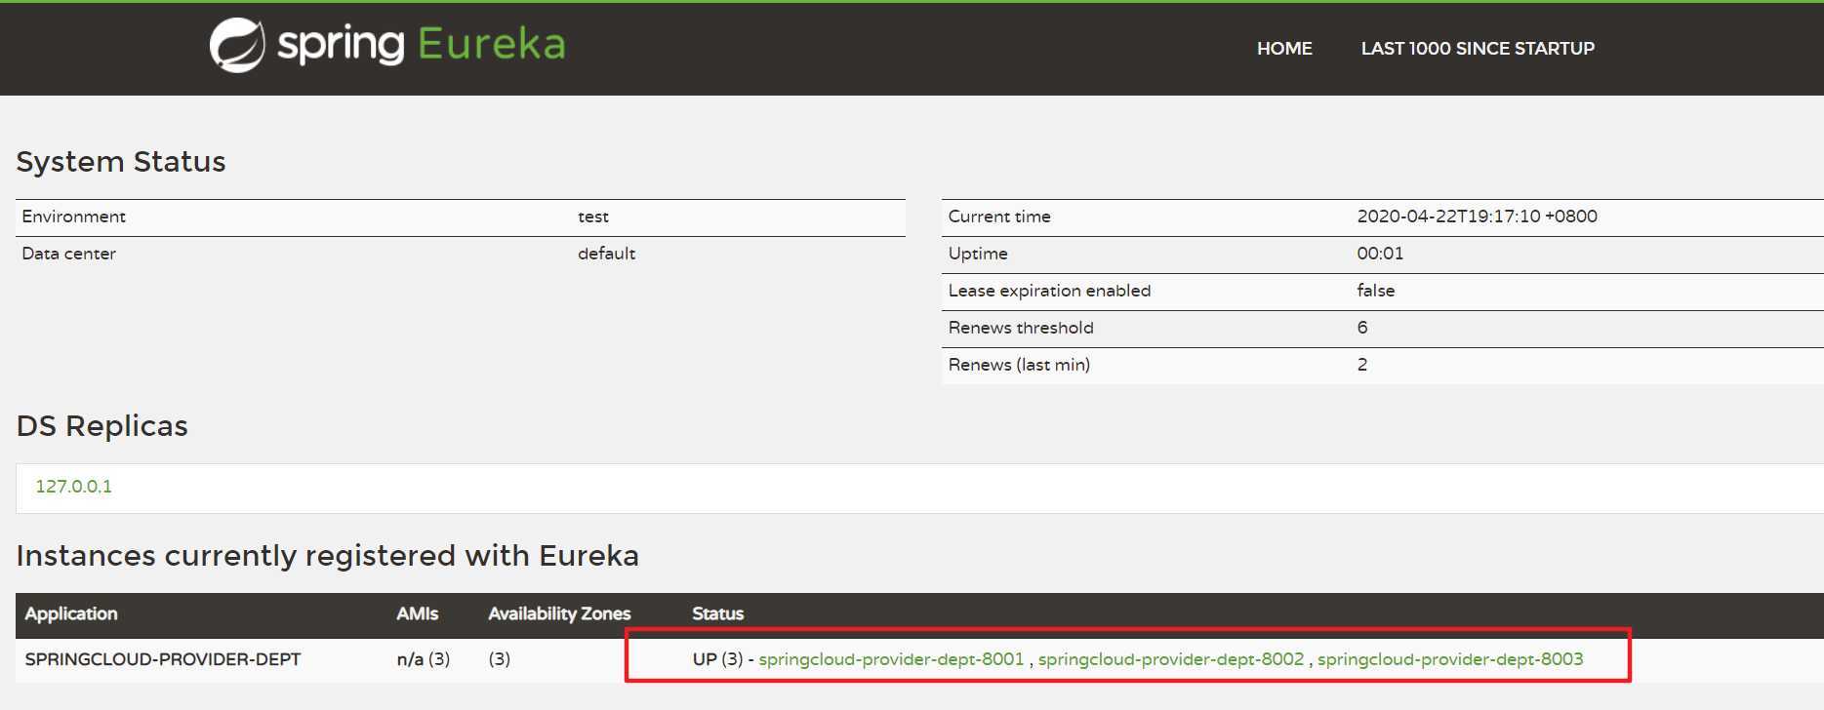Click the lease expiration value false
The height and width of the screenshot is (710, 1824).
pos(1376,291)
